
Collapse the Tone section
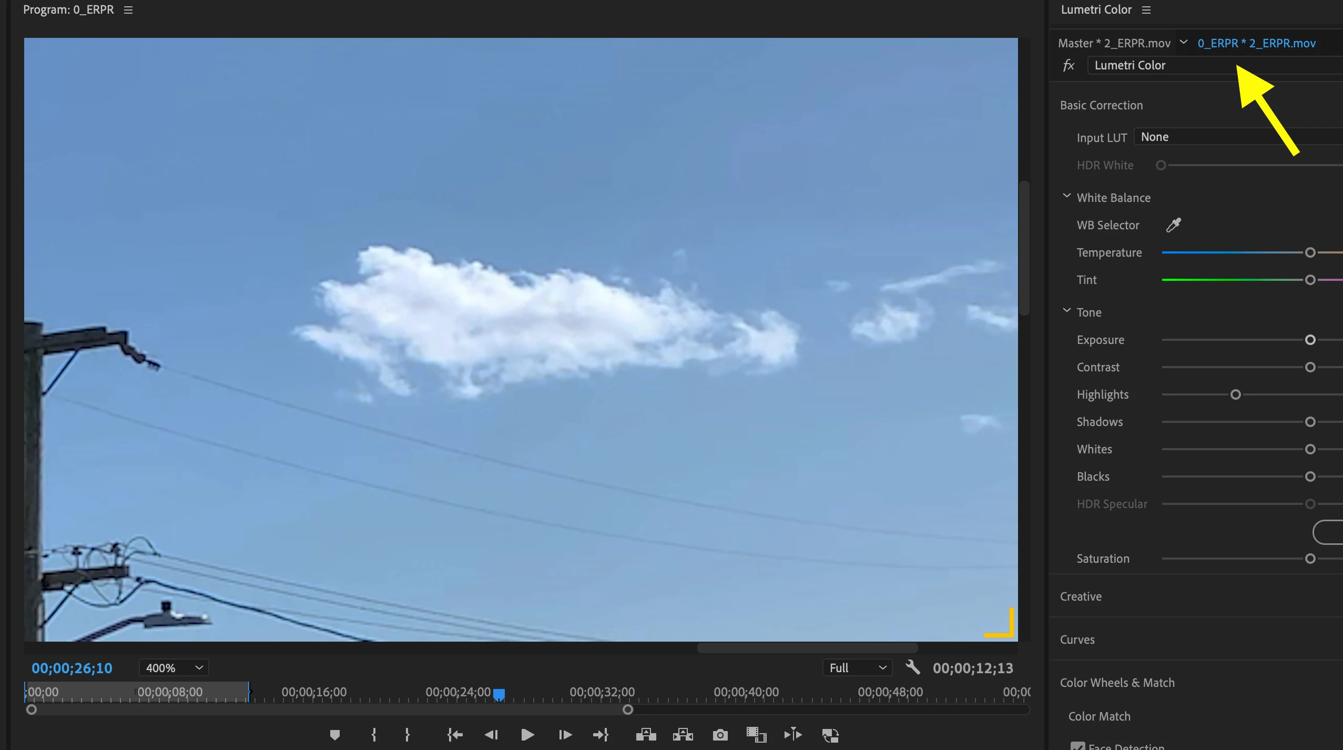pos(1066,311)
